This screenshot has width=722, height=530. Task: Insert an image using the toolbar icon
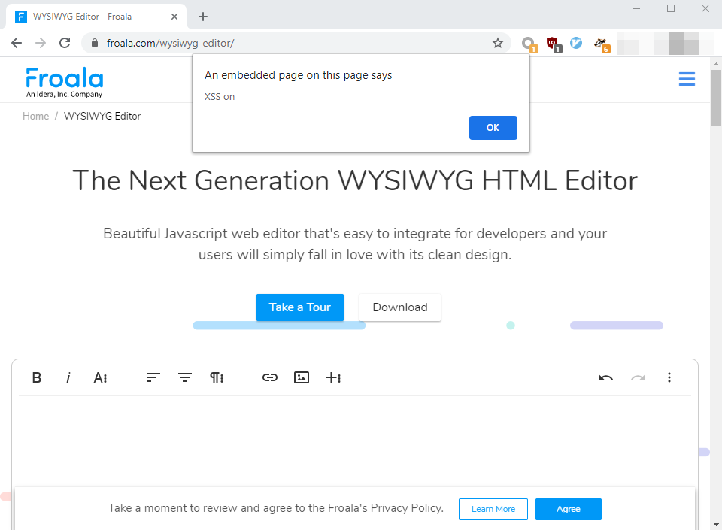(302, 377)
